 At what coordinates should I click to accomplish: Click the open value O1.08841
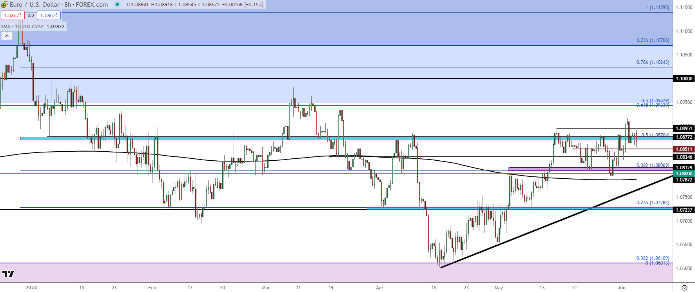click(138, 5)
